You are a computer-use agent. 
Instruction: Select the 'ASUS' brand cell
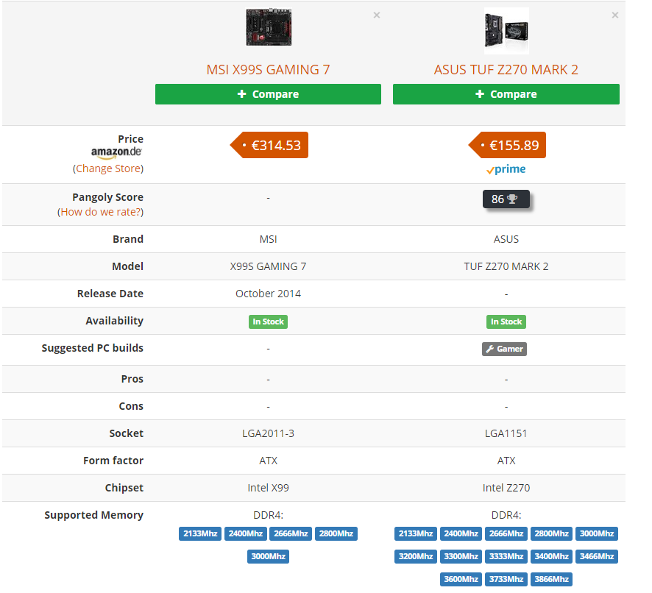[x=506, y=240]
